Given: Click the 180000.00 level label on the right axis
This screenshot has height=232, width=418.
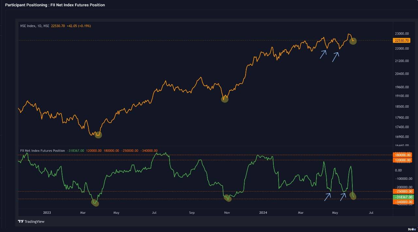Looking at the screenshot, I should point(402,155).
